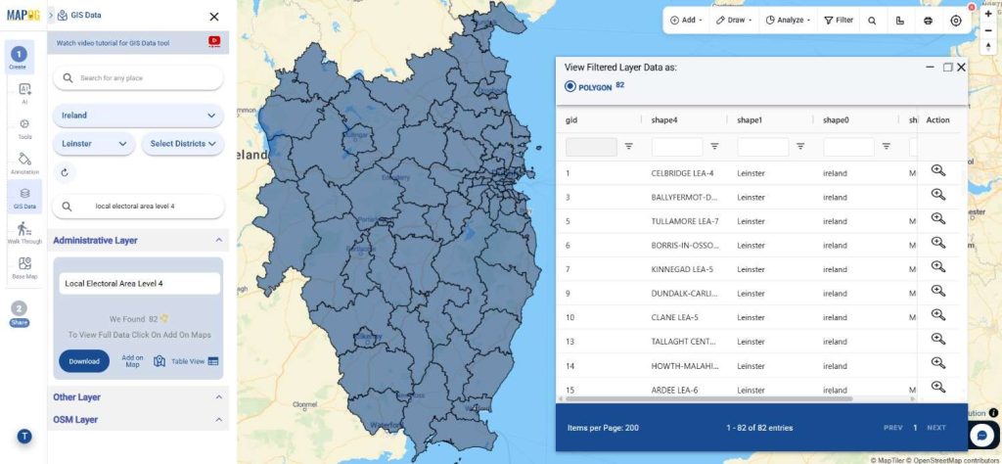Open the Draw dropdown menu
Screen dimensions: 1002x464
734,21
